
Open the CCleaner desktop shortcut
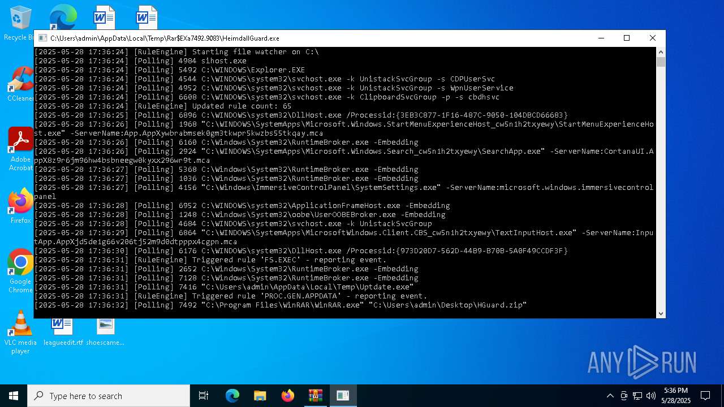[20, 84]
